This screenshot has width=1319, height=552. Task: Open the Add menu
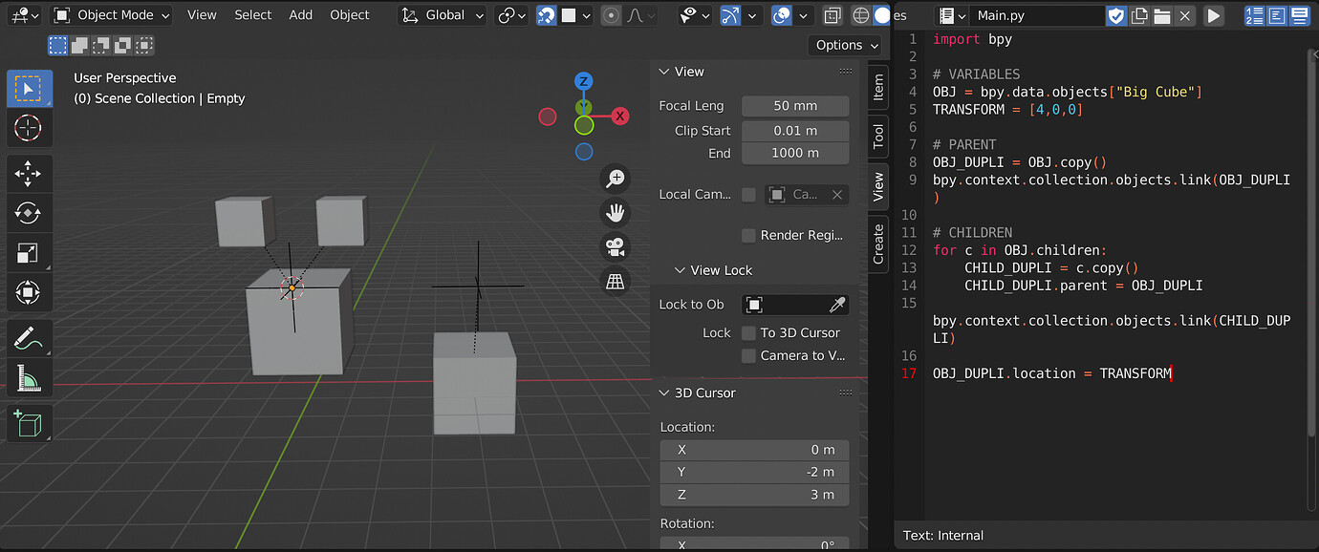tap(301, 15)
